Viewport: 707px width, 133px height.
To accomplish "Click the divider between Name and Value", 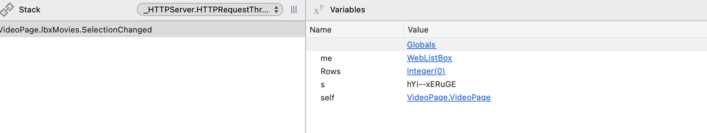I will [x=404, y=30].
